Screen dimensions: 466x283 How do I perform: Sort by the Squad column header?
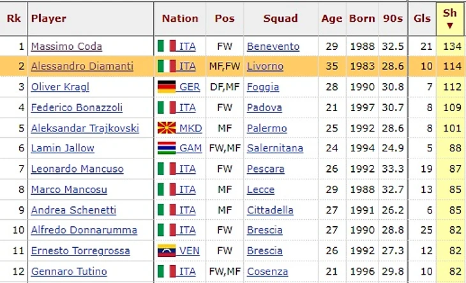[280, 19]
